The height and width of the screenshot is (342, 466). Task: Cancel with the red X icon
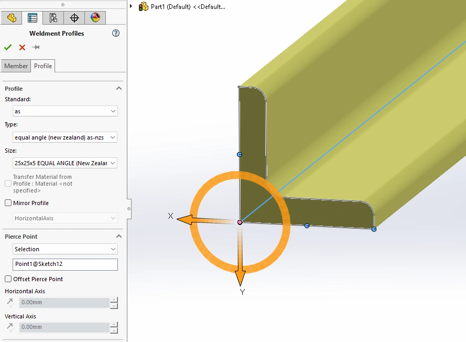pyautogui.click(x=23, y=47)
